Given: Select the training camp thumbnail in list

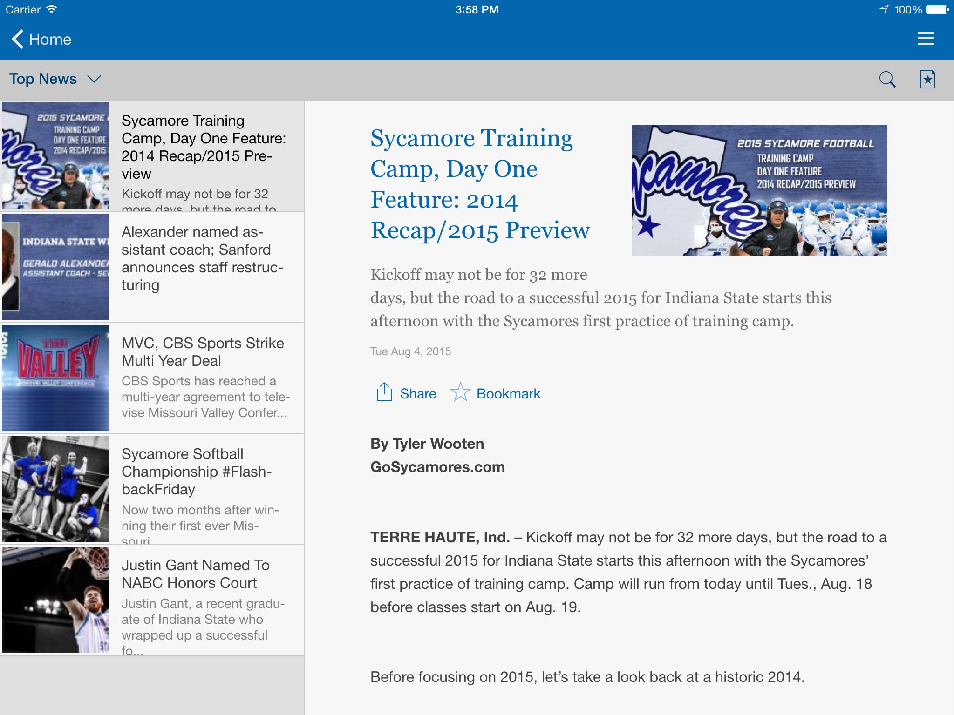Looking at the screenshot, I should [x=55, y=155].
